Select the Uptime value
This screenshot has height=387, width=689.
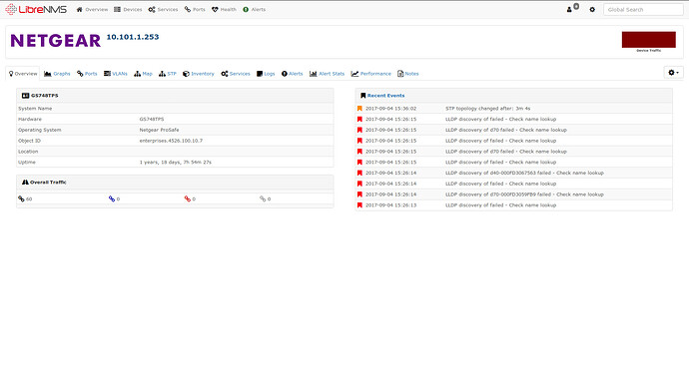pyautogui.click(x=176, y=163)
